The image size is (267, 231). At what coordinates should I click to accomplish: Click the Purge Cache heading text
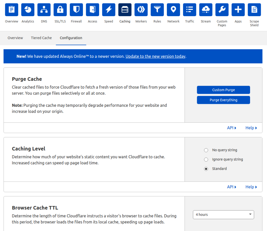tap(27, 79)
